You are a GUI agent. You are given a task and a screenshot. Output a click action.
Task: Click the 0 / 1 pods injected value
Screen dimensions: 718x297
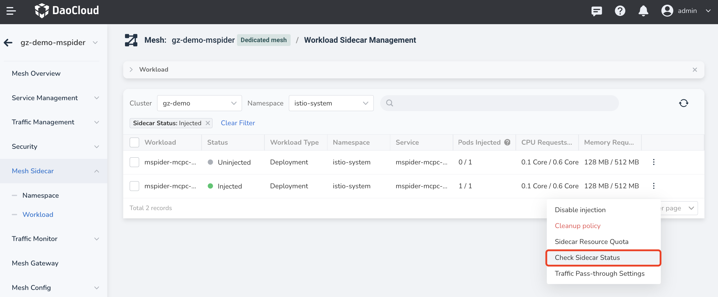pyautogui.click(x=465, y=162)
